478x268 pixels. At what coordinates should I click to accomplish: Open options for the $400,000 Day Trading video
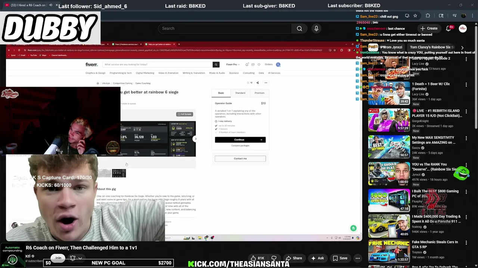[466, 217]
